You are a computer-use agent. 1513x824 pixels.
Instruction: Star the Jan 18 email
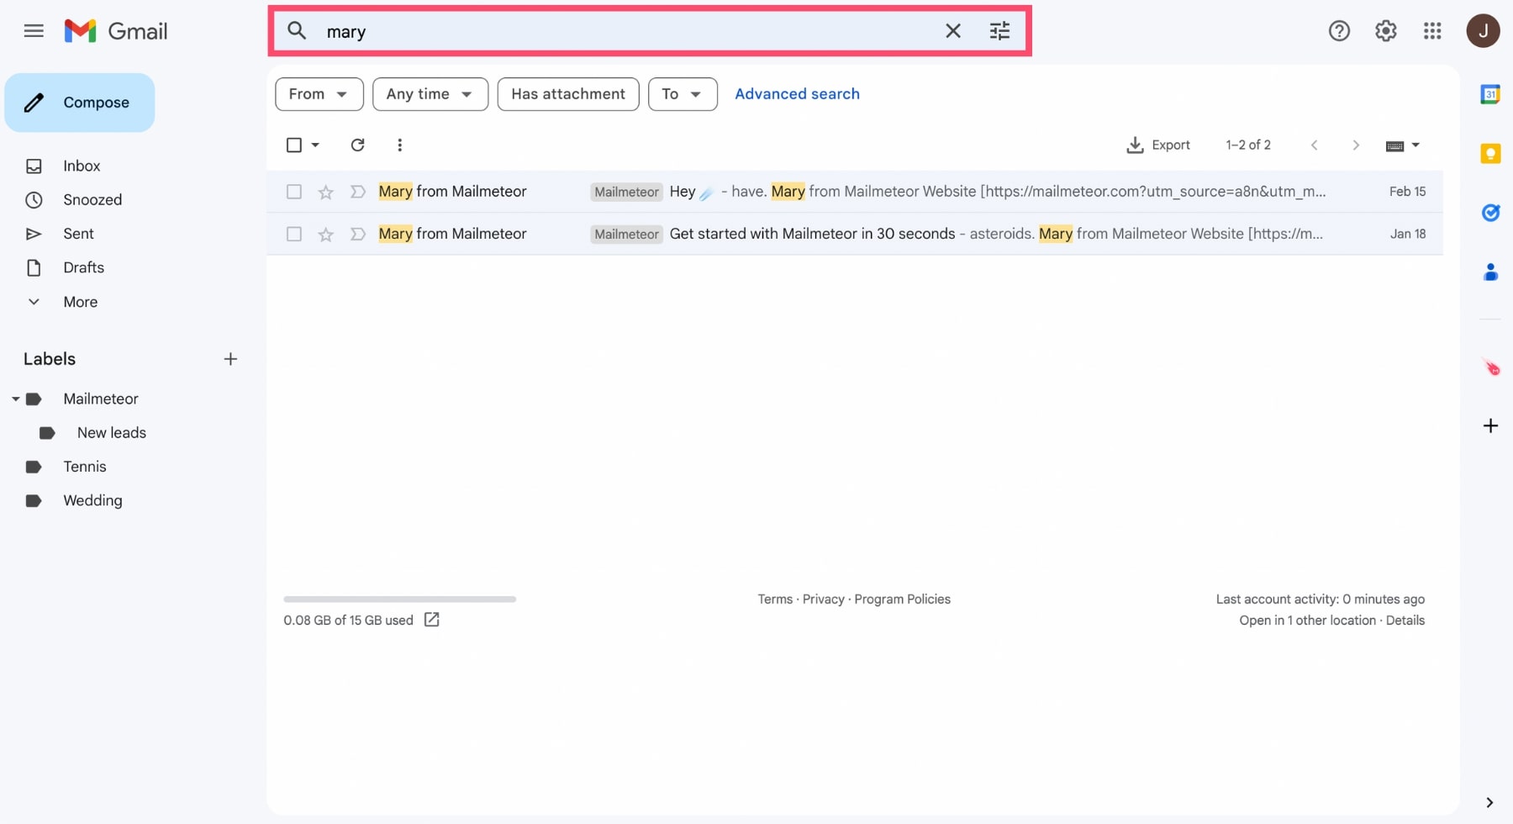click(x=325, y=235)
